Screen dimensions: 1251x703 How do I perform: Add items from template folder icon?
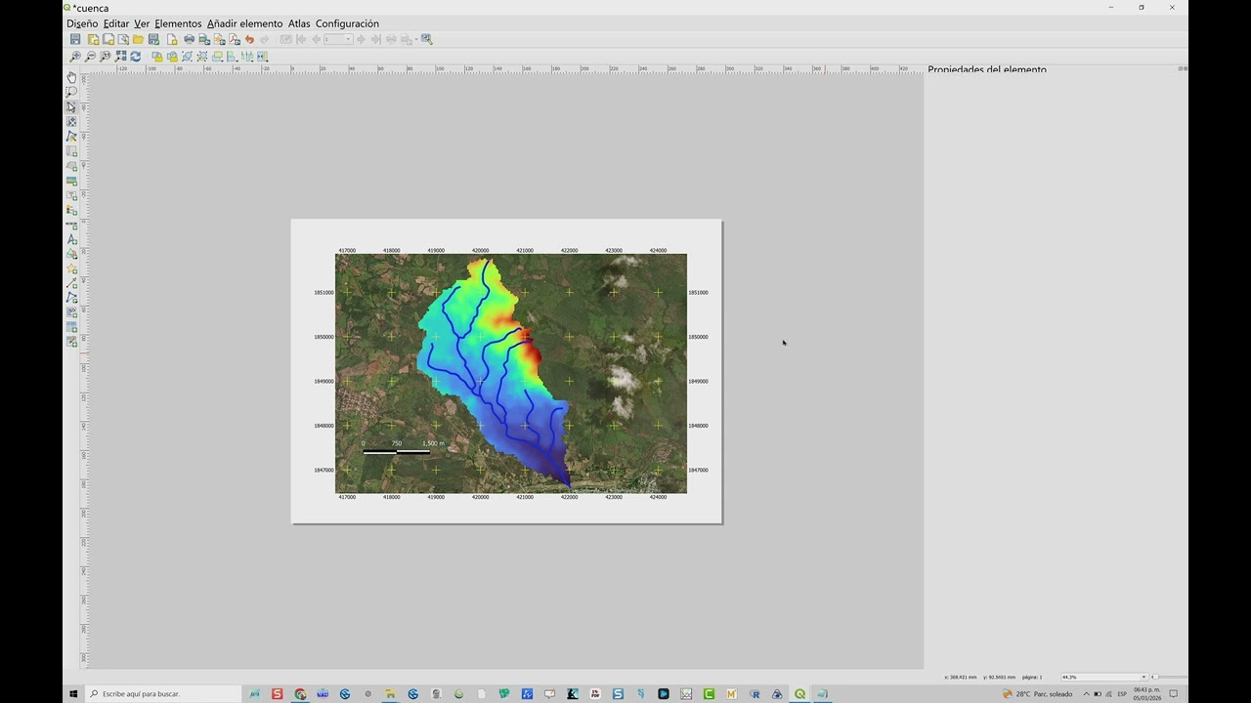coord(138,39)
